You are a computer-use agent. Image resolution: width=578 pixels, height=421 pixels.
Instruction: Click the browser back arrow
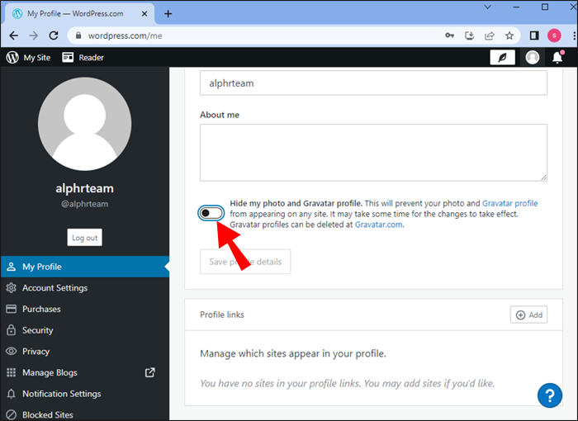coord(14,35)
